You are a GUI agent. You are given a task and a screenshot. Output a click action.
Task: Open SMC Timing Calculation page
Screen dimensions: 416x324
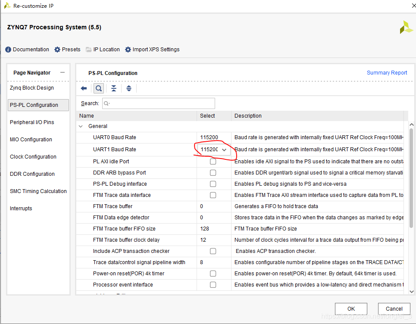coord(38,191)
